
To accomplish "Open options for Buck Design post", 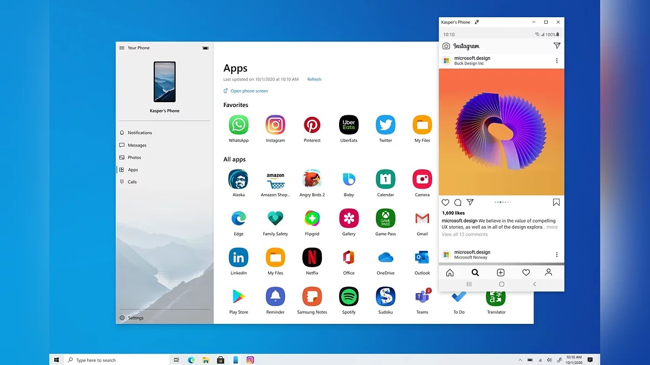I will tap(557, 61).
